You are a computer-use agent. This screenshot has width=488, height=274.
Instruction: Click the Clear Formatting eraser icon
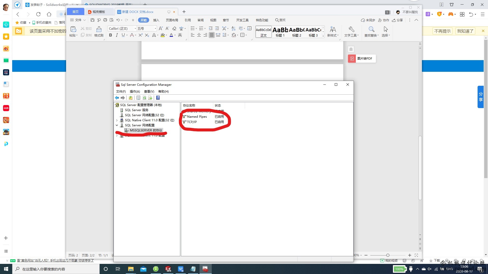[x=174, y=28]
